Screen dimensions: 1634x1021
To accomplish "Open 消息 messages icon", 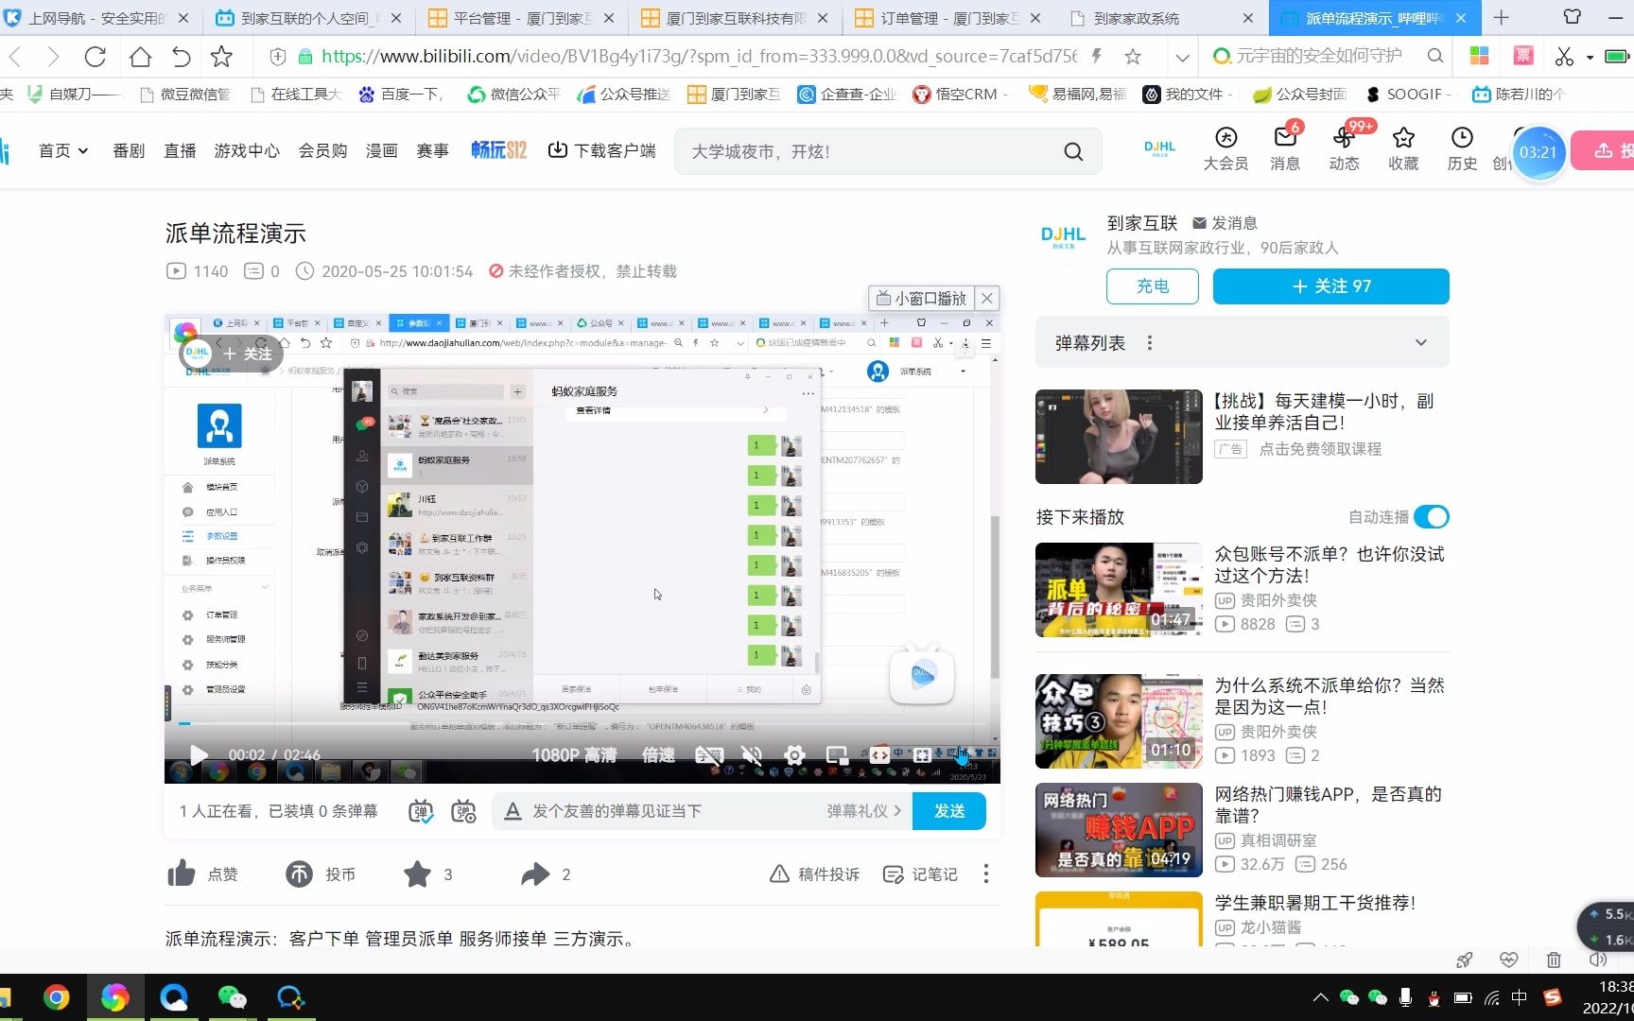I will pyautogui.click(x=1285, y=149).
